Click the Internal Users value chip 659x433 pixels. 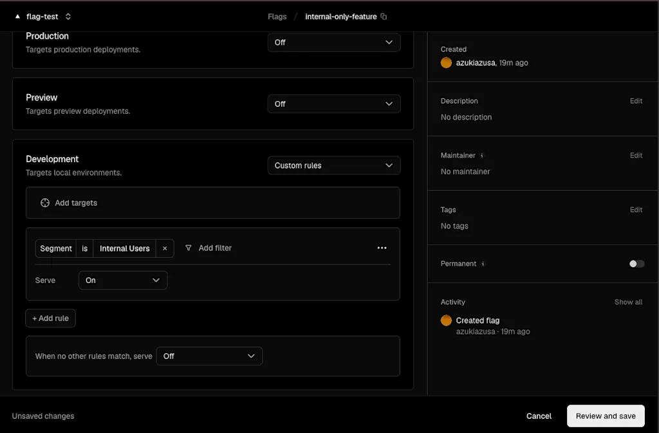coord(124,248)
